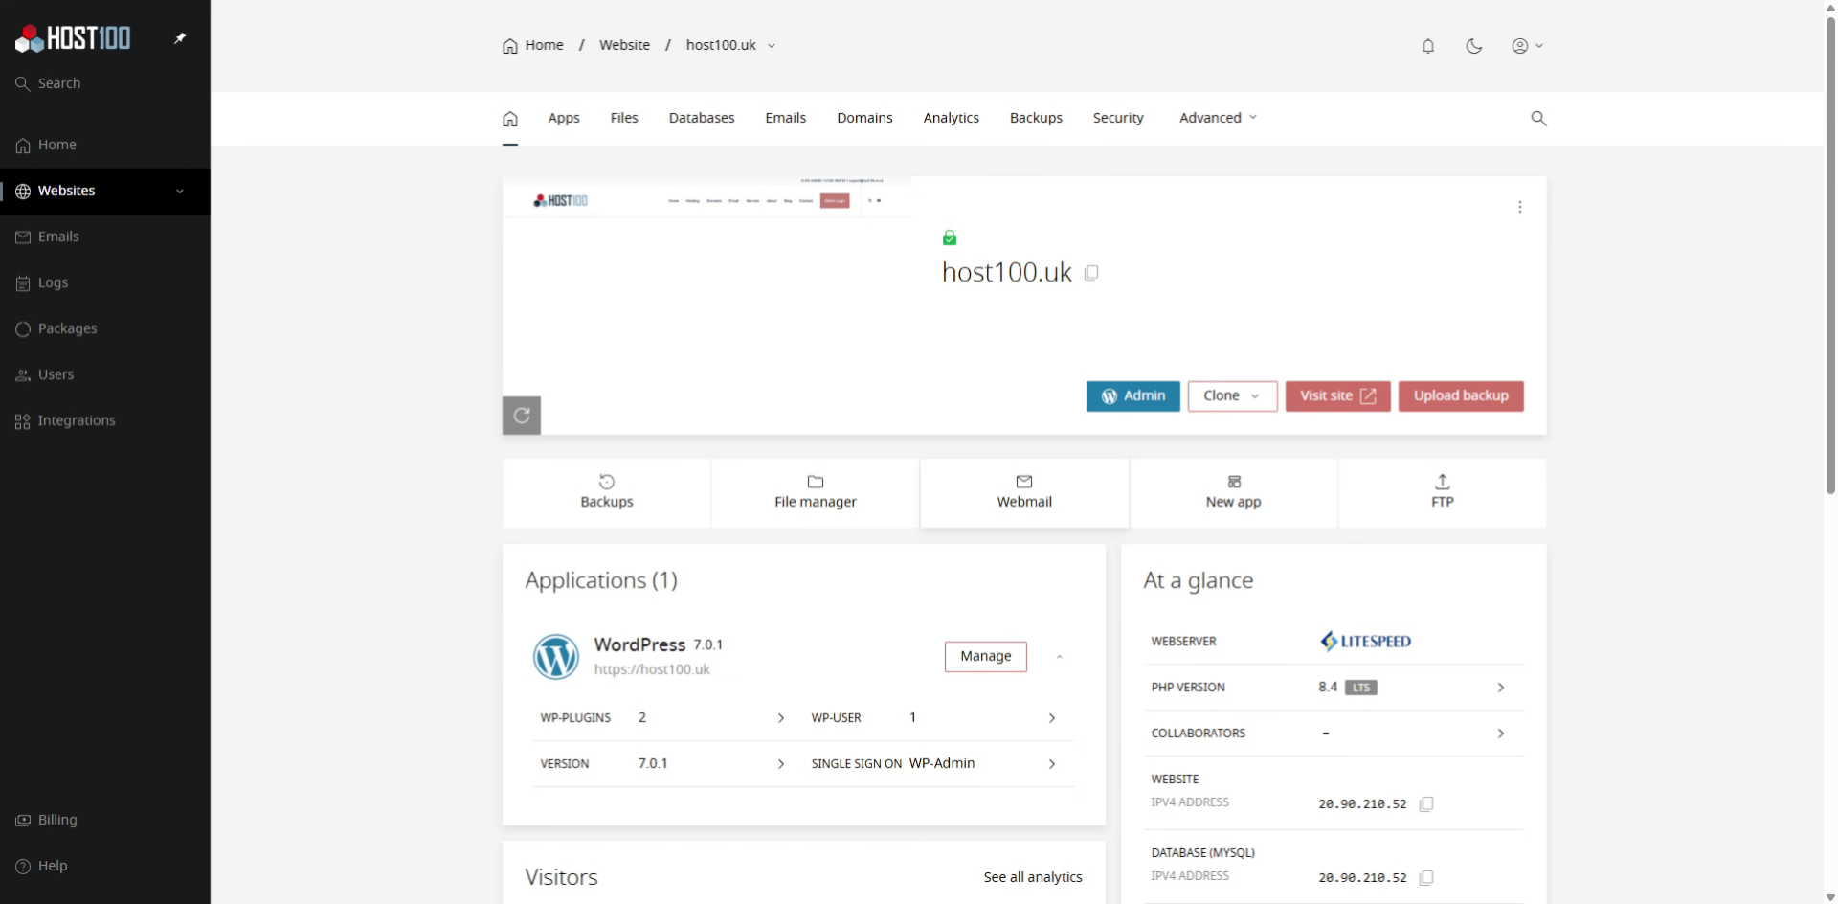Image resolution: width=1838 pixels, height=904 pixels.
Task: Click the HOST100 logo in sidebar
Action: (73, 38)
